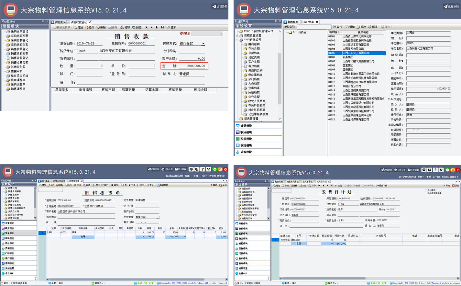Screen dimensions: 461x286
Task: Click 删除 in 销售收款 window toolbar
Action: pos(101,27)
